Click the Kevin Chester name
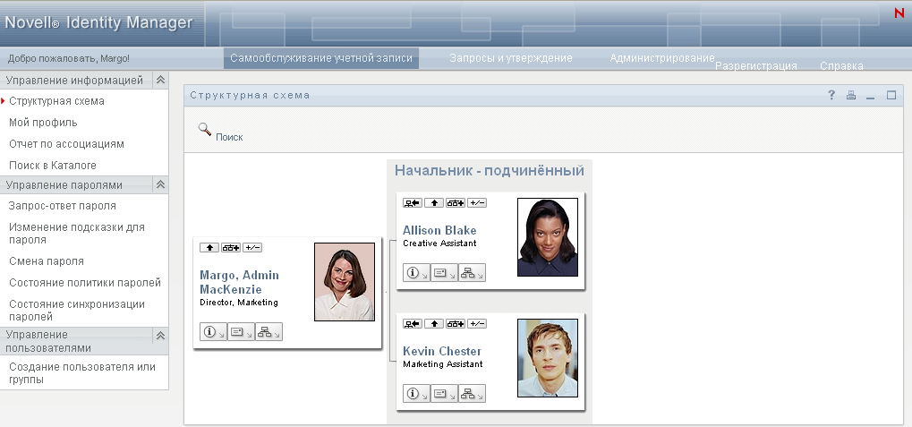The width and height of the screenshot is (912, 427). [442, 352]
